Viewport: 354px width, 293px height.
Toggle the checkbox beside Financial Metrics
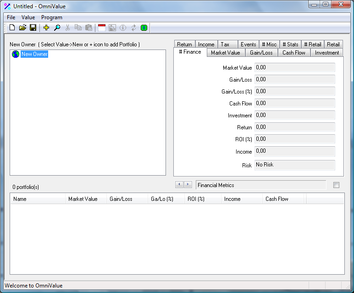(336, 185)
